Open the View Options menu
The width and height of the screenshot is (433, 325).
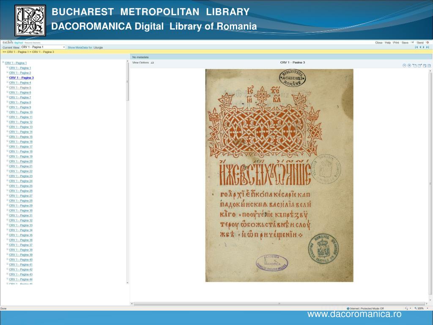click(140, 63)
